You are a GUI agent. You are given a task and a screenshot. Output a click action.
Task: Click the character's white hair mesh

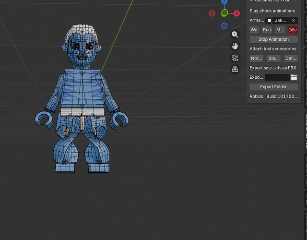point(81,29)
